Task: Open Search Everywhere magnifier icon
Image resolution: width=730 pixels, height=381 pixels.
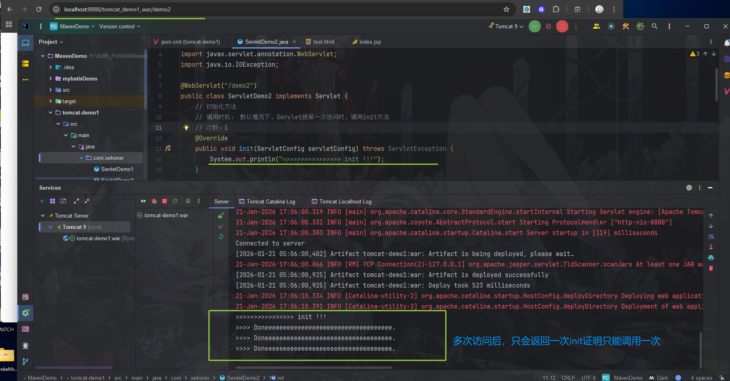Action: click(655, 26)
